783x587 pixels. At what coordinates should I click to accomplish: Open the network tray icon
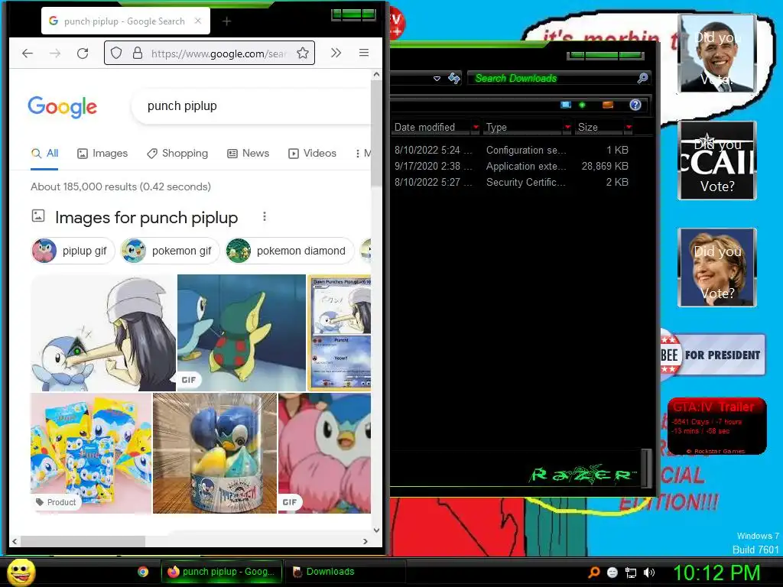tap(631, 572)
